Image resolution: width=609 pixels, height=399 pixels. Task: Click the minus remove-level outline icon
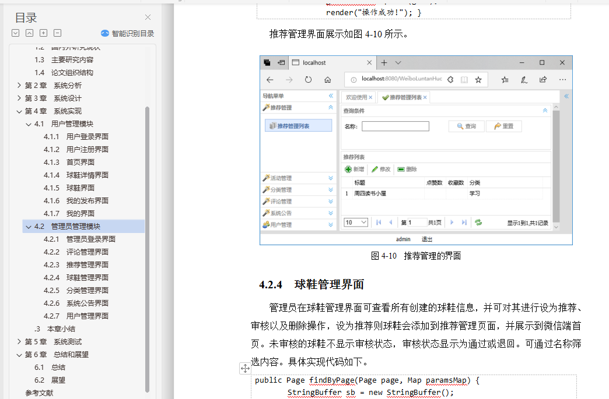coord(58,33)
